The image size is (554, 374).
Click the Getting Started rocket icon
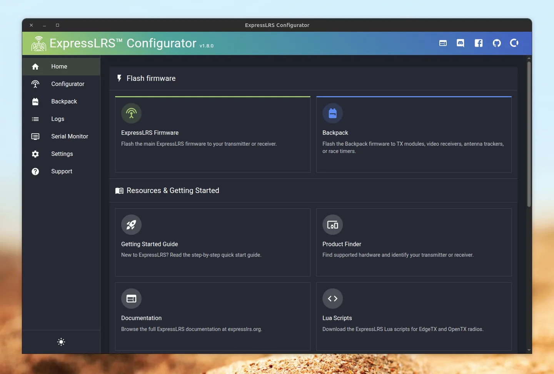(x=131, y=225)
